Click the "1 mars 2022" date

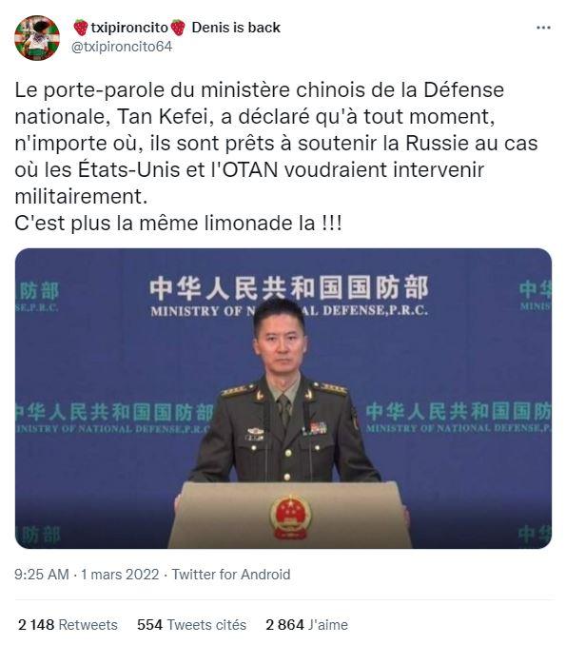click(120, 575)
